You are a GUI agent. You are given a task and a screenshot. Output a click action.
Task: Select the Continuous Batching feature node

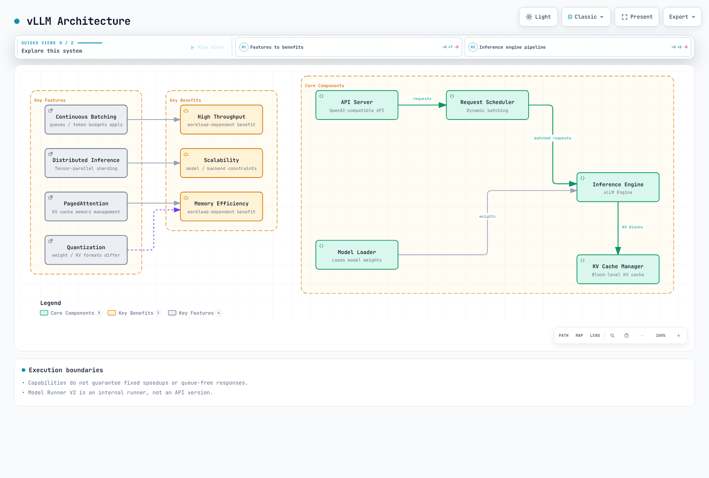pos(86,119)
